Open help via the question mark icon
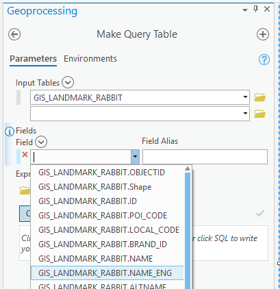 [x=264, y=60]
